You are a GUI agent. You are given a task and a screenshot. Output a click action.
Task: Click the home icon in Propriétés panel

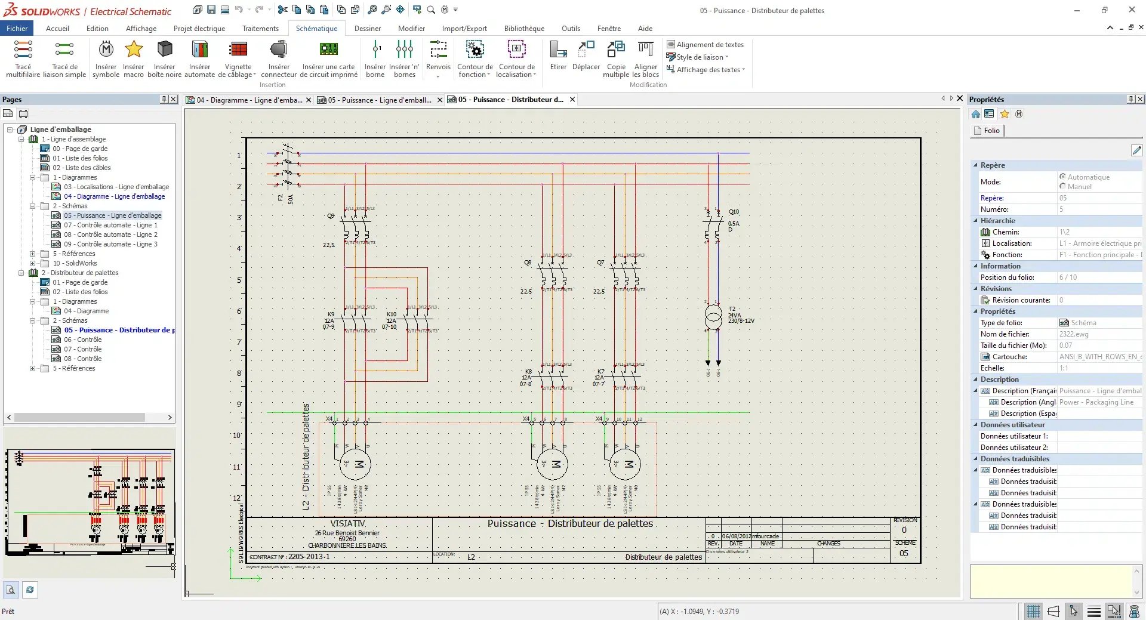pyautogui.click(x=976, y=114)
